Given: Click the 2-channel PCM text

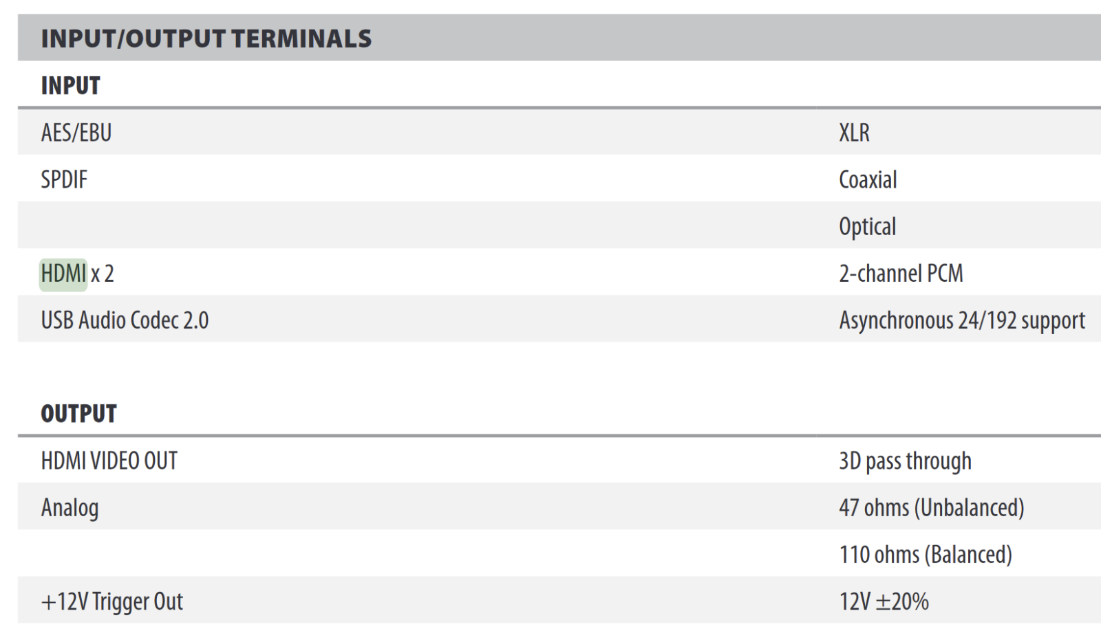Looking at the screenshot, I should tap(901, 274).
